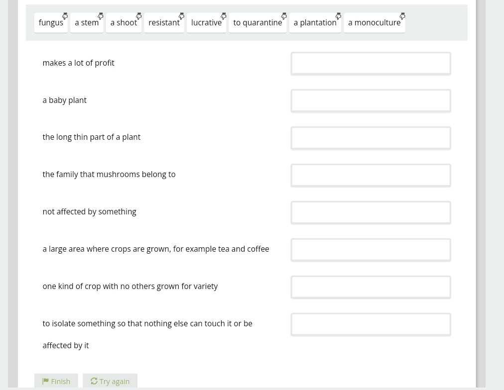Viewport: 504px width, 390px height.
Task: Select the answer box for 'makes a lot of profit'
Action: [x=371, y=64]
